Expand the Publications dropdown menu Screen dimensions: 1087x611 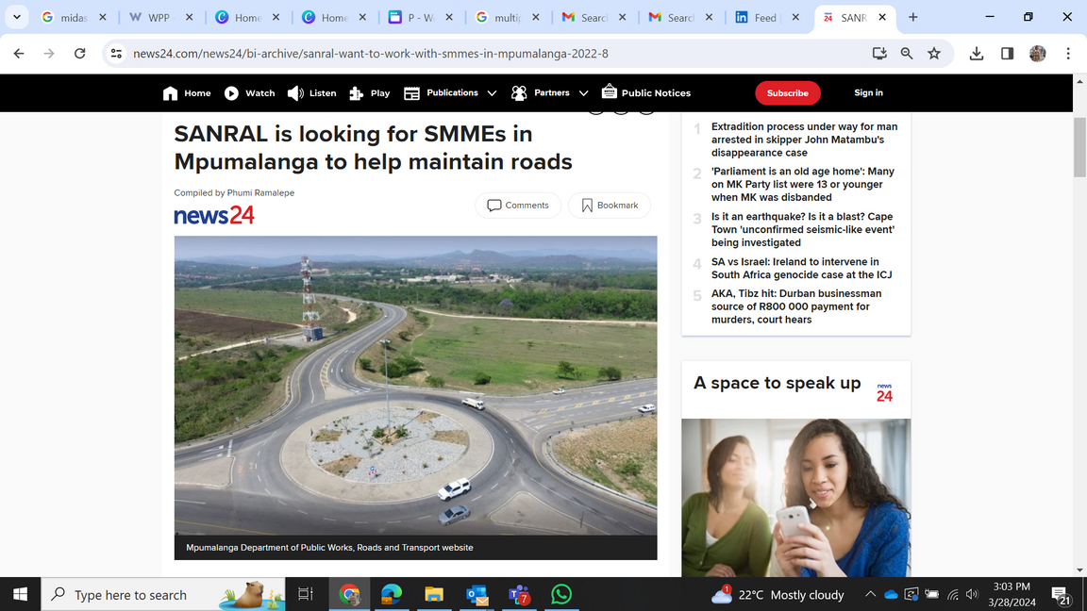point(450,92)
